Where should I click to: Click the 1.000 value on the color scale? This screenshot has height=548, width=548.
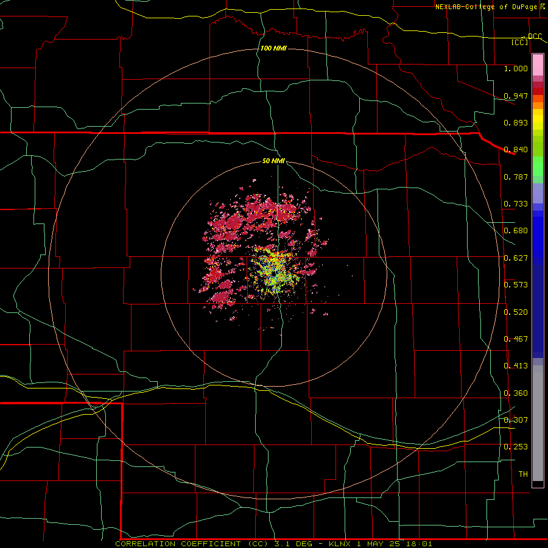(x=516, y=68)
